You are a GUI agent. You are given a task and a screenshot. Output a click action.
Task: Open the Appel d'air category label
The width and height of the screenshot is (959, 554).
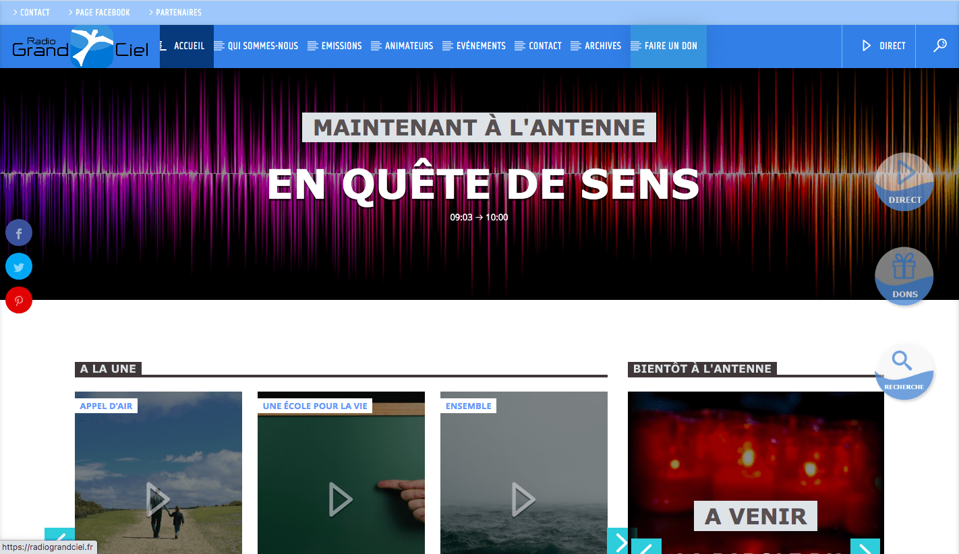106,406
